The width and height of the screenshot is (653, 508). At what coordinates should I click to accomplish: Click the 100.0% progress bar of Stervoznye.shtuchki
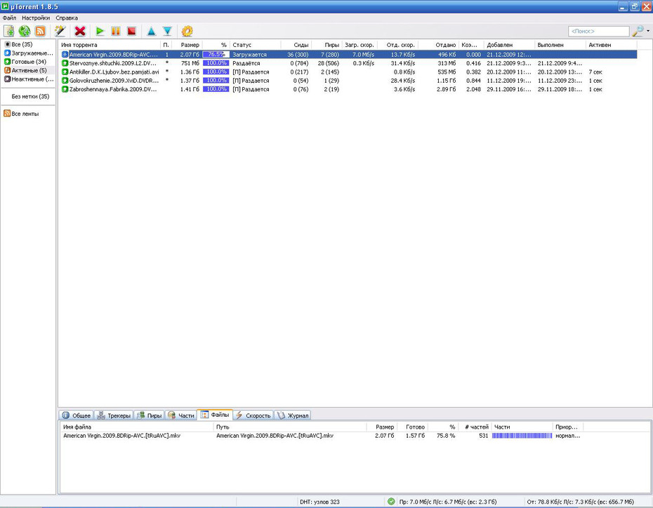coord(216,63)
